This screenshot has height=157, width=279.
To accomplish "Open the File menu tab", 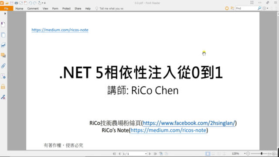I will coord(7,8).
